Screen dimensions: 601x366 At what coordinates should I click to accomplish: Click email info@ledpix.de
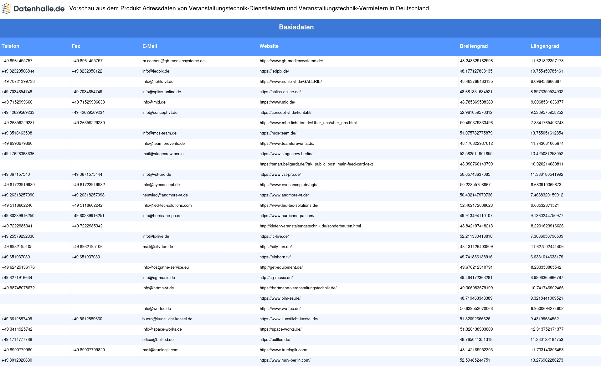coord(156,71)
